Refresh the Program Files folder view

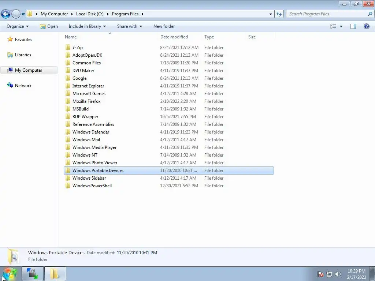pyautogui.click(x=279, y=14)
